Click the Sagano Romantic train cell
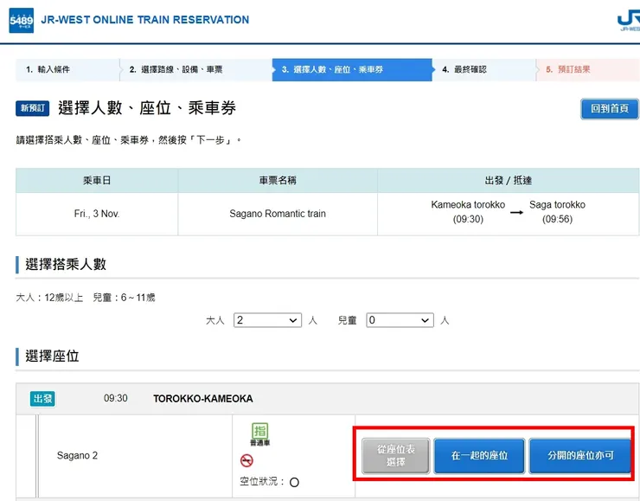640x501 pixels. click(278, 214)
